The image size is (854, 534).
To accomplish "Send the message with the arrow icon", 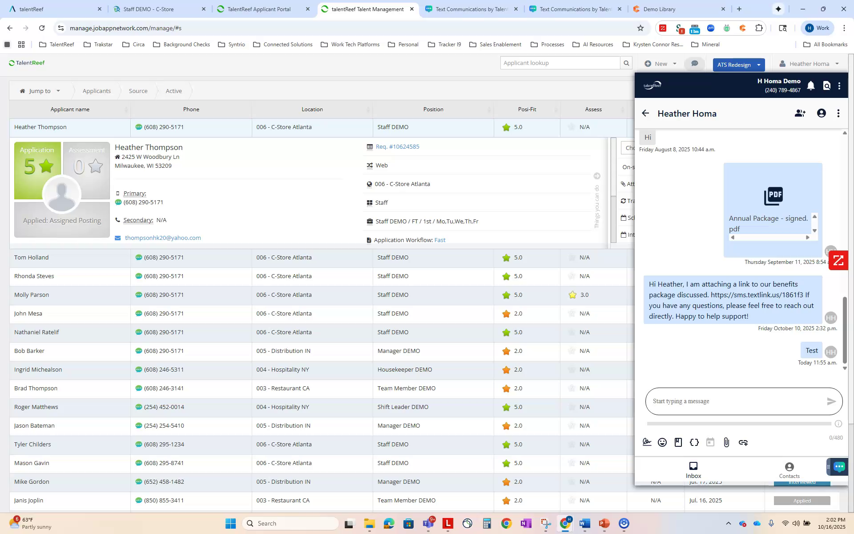I will point(831,401).
